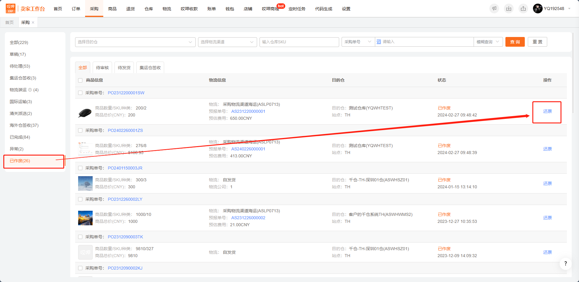Select the 全部 orders tab
This screenshot has width=579, height=282.
tap(83, 68)
